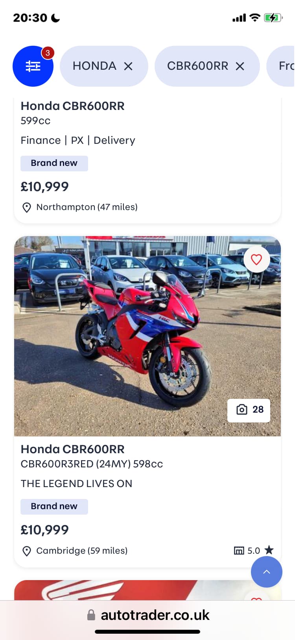The image size is (295, 640).
Task: View the red Honda motorcycle photo
Action: pyautogui.click(x=147, y=336)
